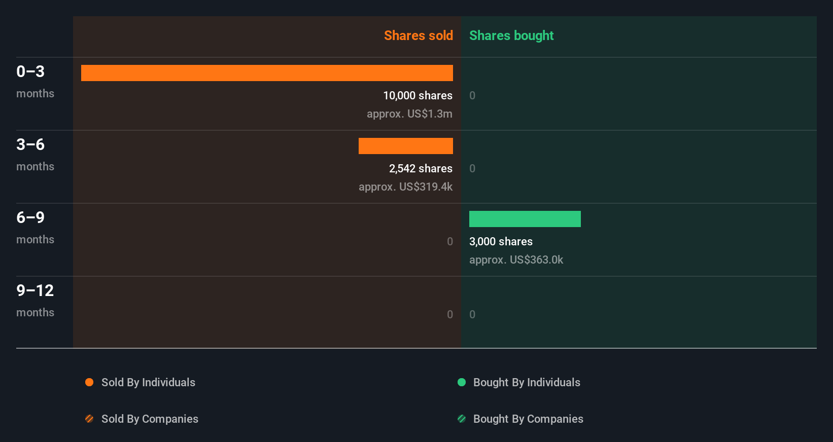Click the green 6–9 months bought bar

[x=525, y=219]
